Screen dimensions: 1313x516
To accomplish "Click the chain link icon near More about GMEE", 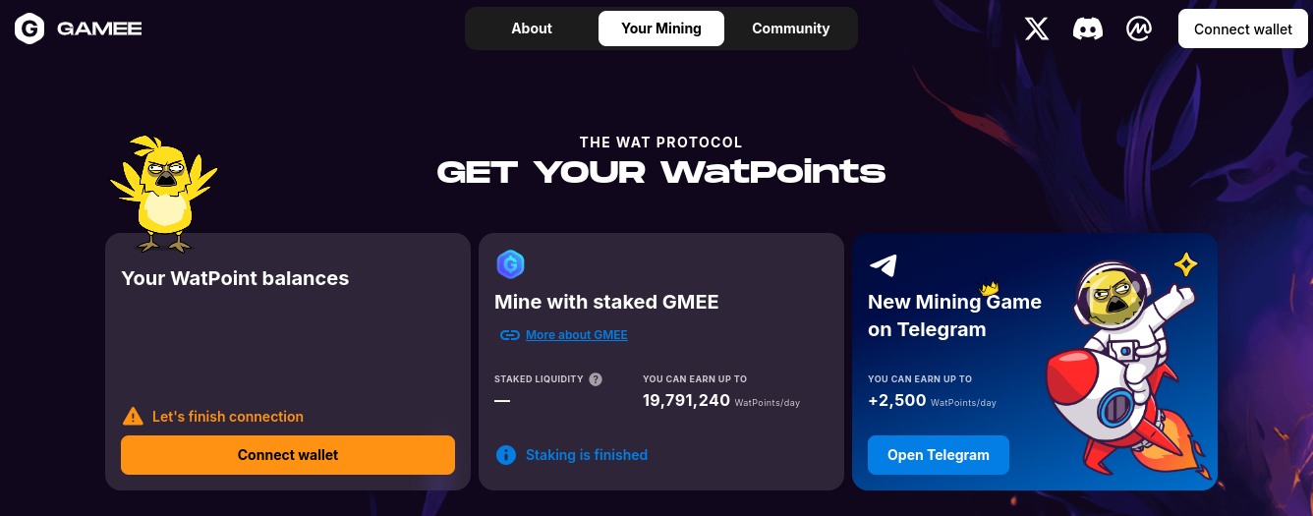I will pos(510,335).
